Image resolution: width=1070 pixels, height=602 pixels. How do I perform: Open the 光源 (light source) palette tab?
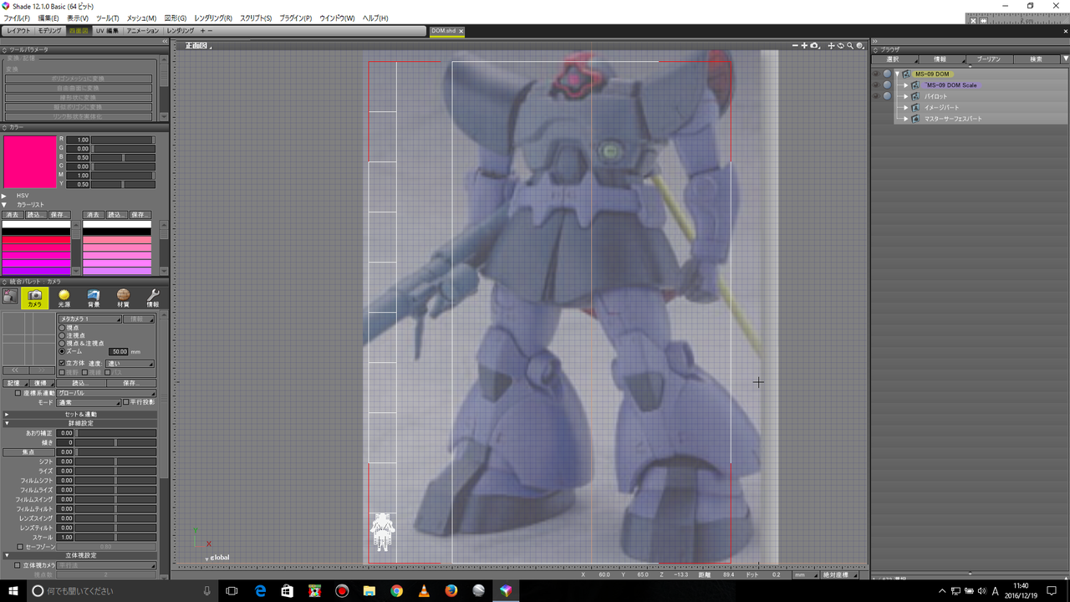point(64,298)
